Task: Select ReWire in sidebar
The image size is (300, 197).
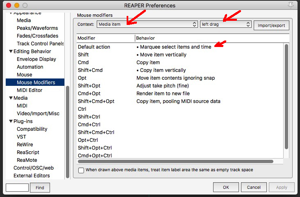Action: coord(25,145)
